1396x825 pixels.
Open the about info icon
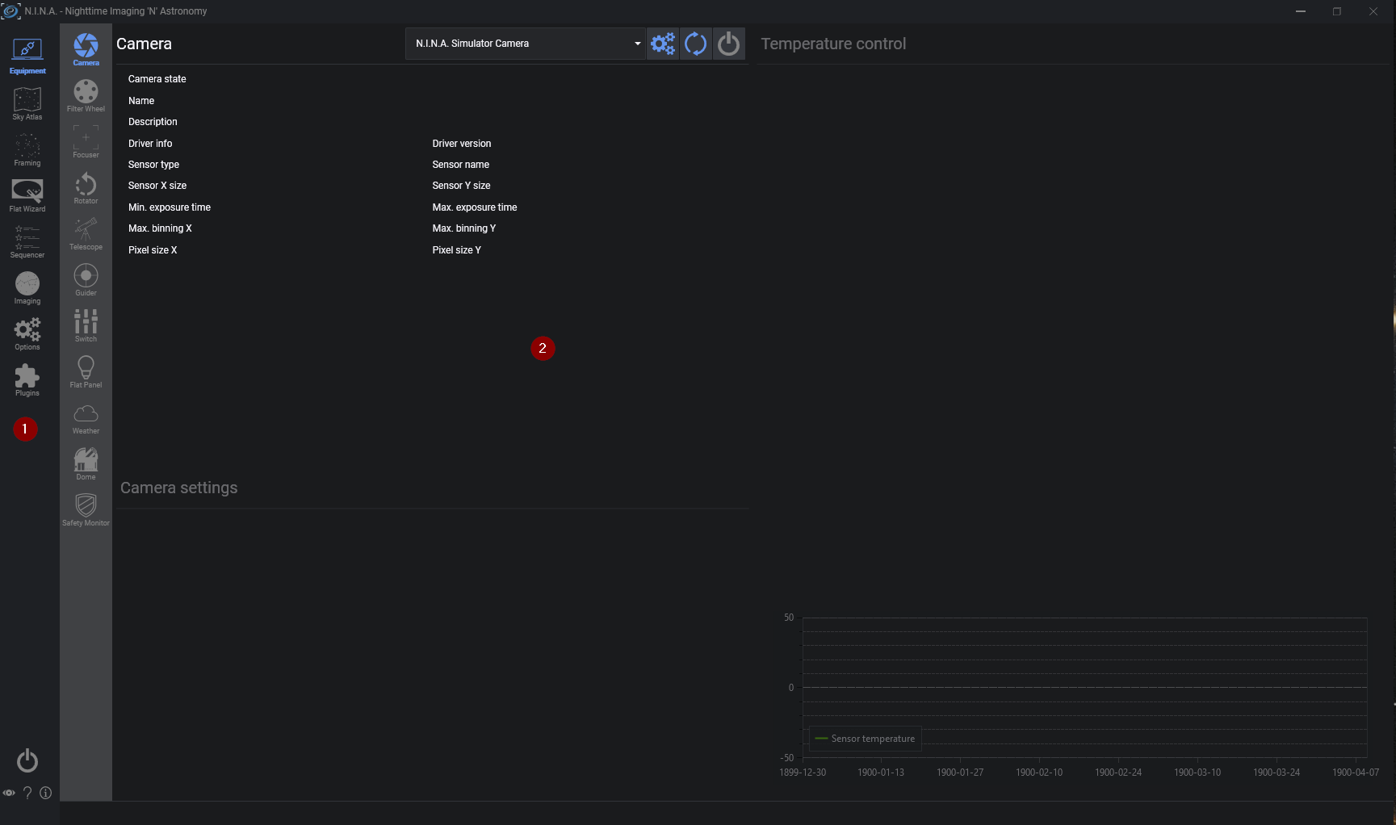click(x=46, y=793)
